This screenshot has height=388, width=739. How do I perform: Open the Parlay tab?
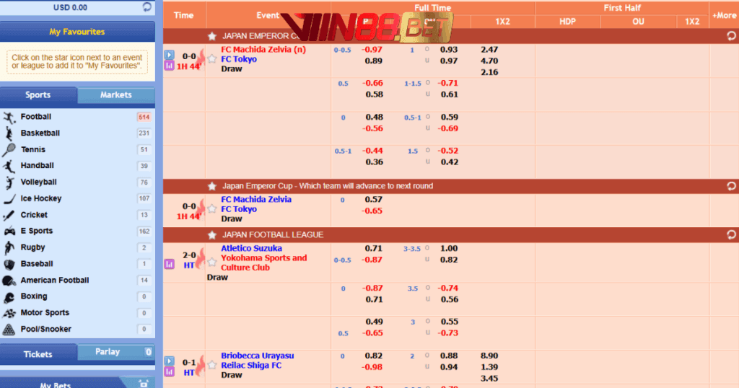108,352
